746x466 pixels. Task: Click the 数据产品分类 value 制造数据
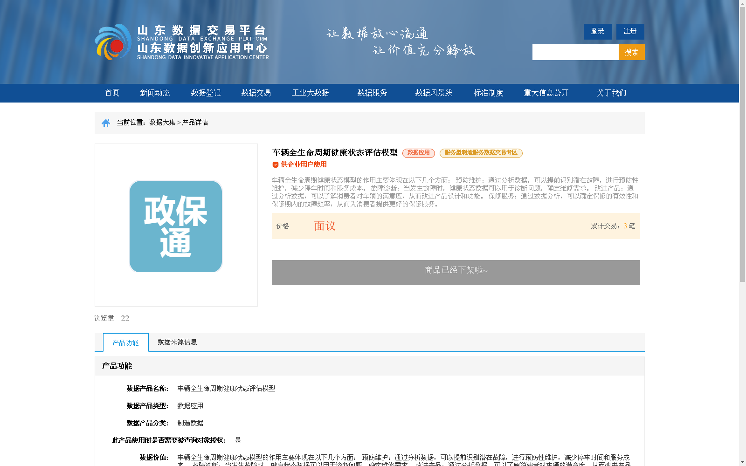(190, 423)
